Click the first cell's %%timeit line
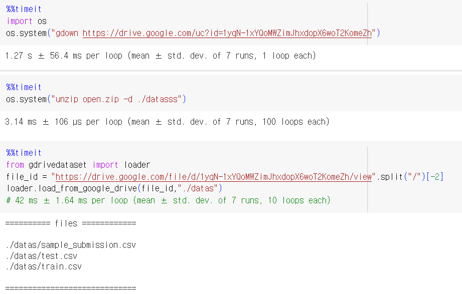The height and width of the screenshot is (294, 462). coord(24,9)
